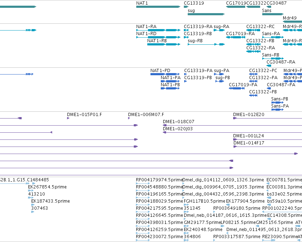Select the NAT1 gene bar
The image size is (302, 242).
(158, 7)
